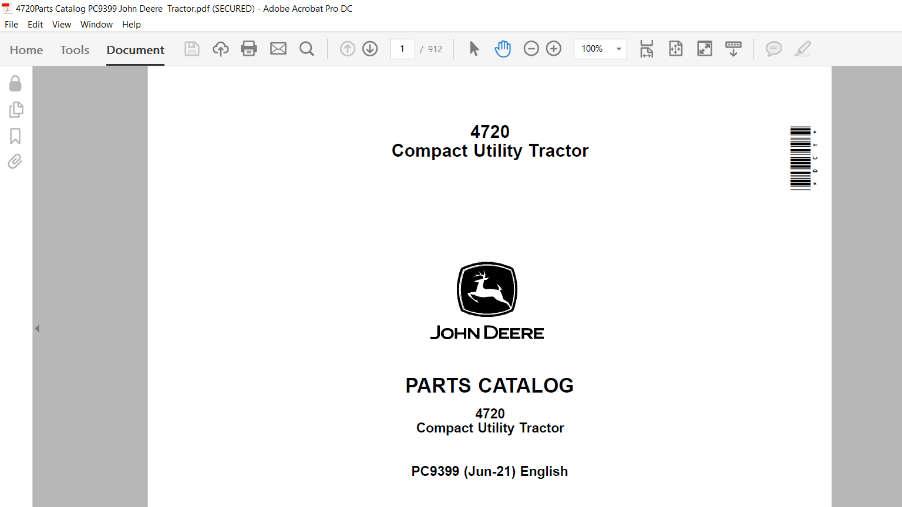The width and height of the screenshot is (902, 507).
Task: Select the Document tab
Action: click(136, 50)
